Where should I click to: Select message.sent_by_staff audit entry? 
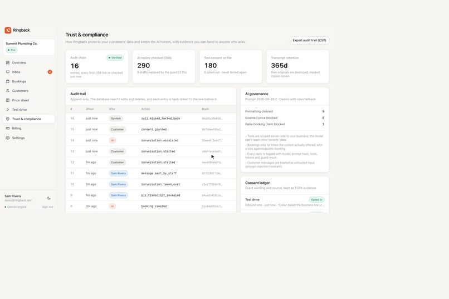(151, 173)
